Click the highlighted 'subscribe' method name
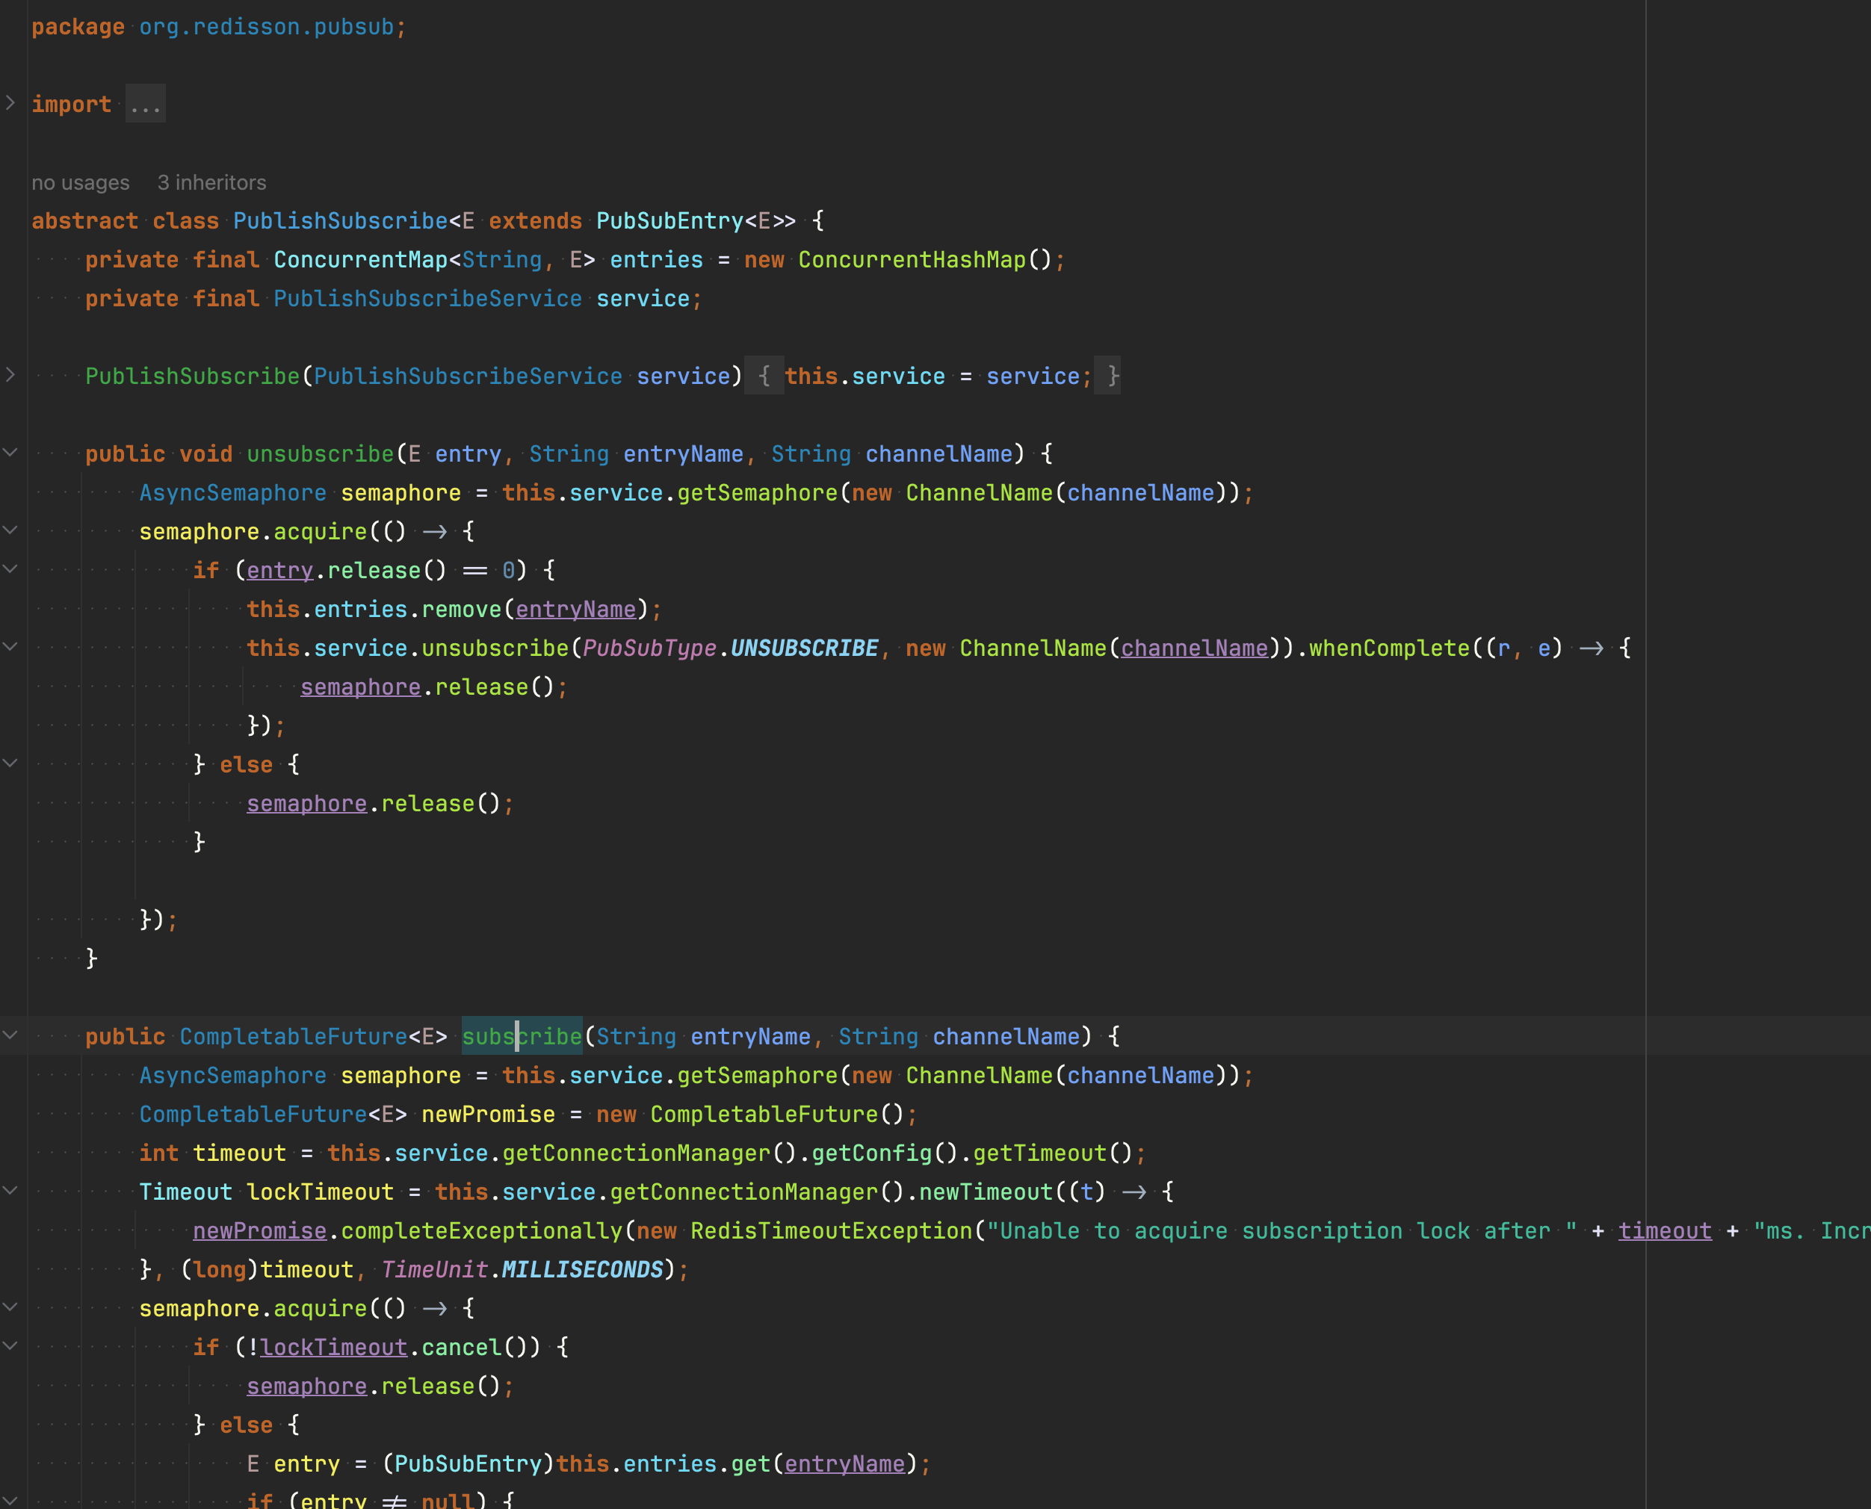Viewport: 1871px width, 1509px height. coord(522,1036)
